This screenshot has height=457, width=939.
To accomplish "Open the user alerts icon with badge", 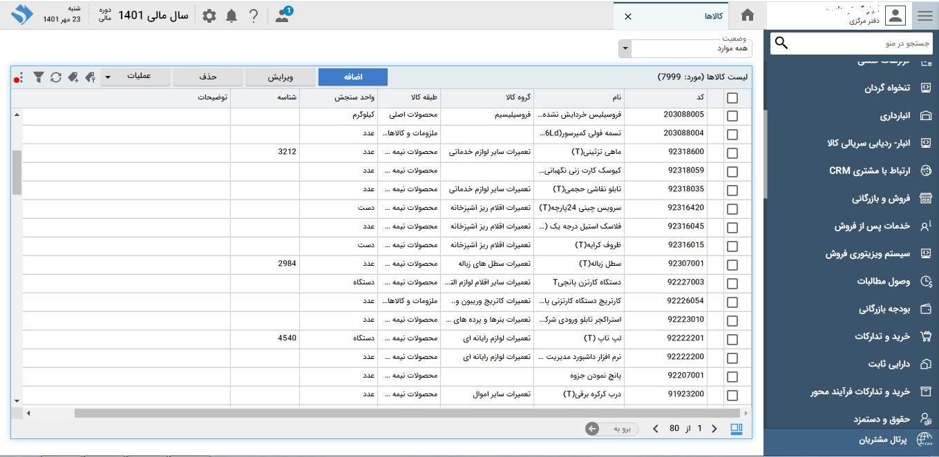I will [283, 16].
